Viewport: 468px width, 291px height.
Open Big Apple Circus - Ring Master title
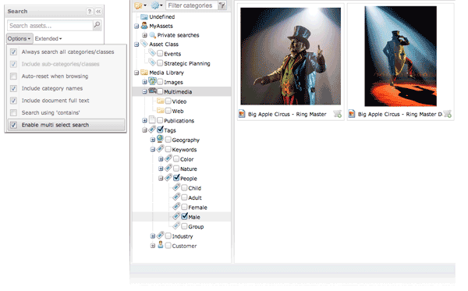click(x=287, y=114)
